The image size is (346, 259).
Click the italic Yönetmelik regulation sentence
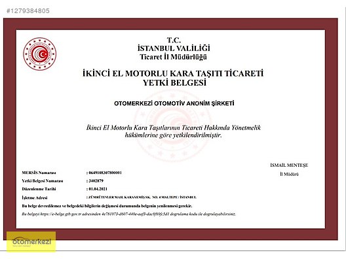pyautogui.click(x=174, y=128)
